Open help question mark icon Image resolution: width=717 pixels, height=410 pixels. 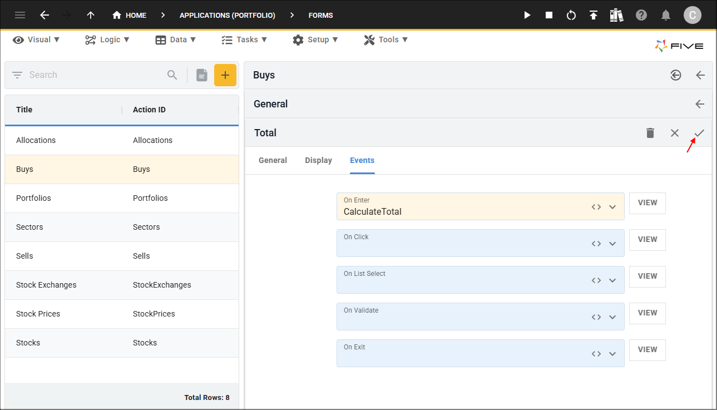coord(641,15)
